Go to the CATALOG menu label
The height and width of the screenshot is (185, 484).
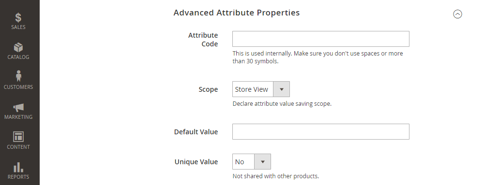click(18, 57)
